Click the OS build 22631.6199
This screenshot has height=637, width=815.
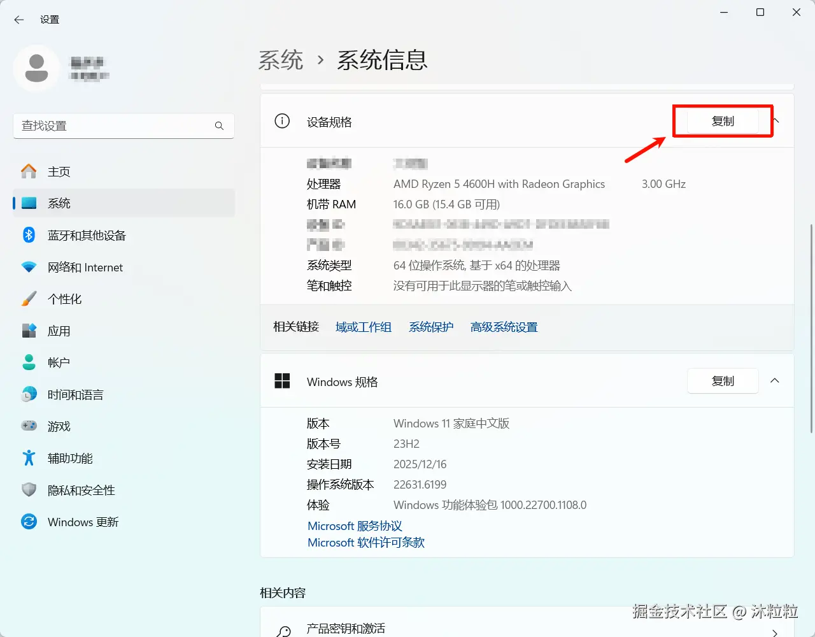click(x=420, y=485)
